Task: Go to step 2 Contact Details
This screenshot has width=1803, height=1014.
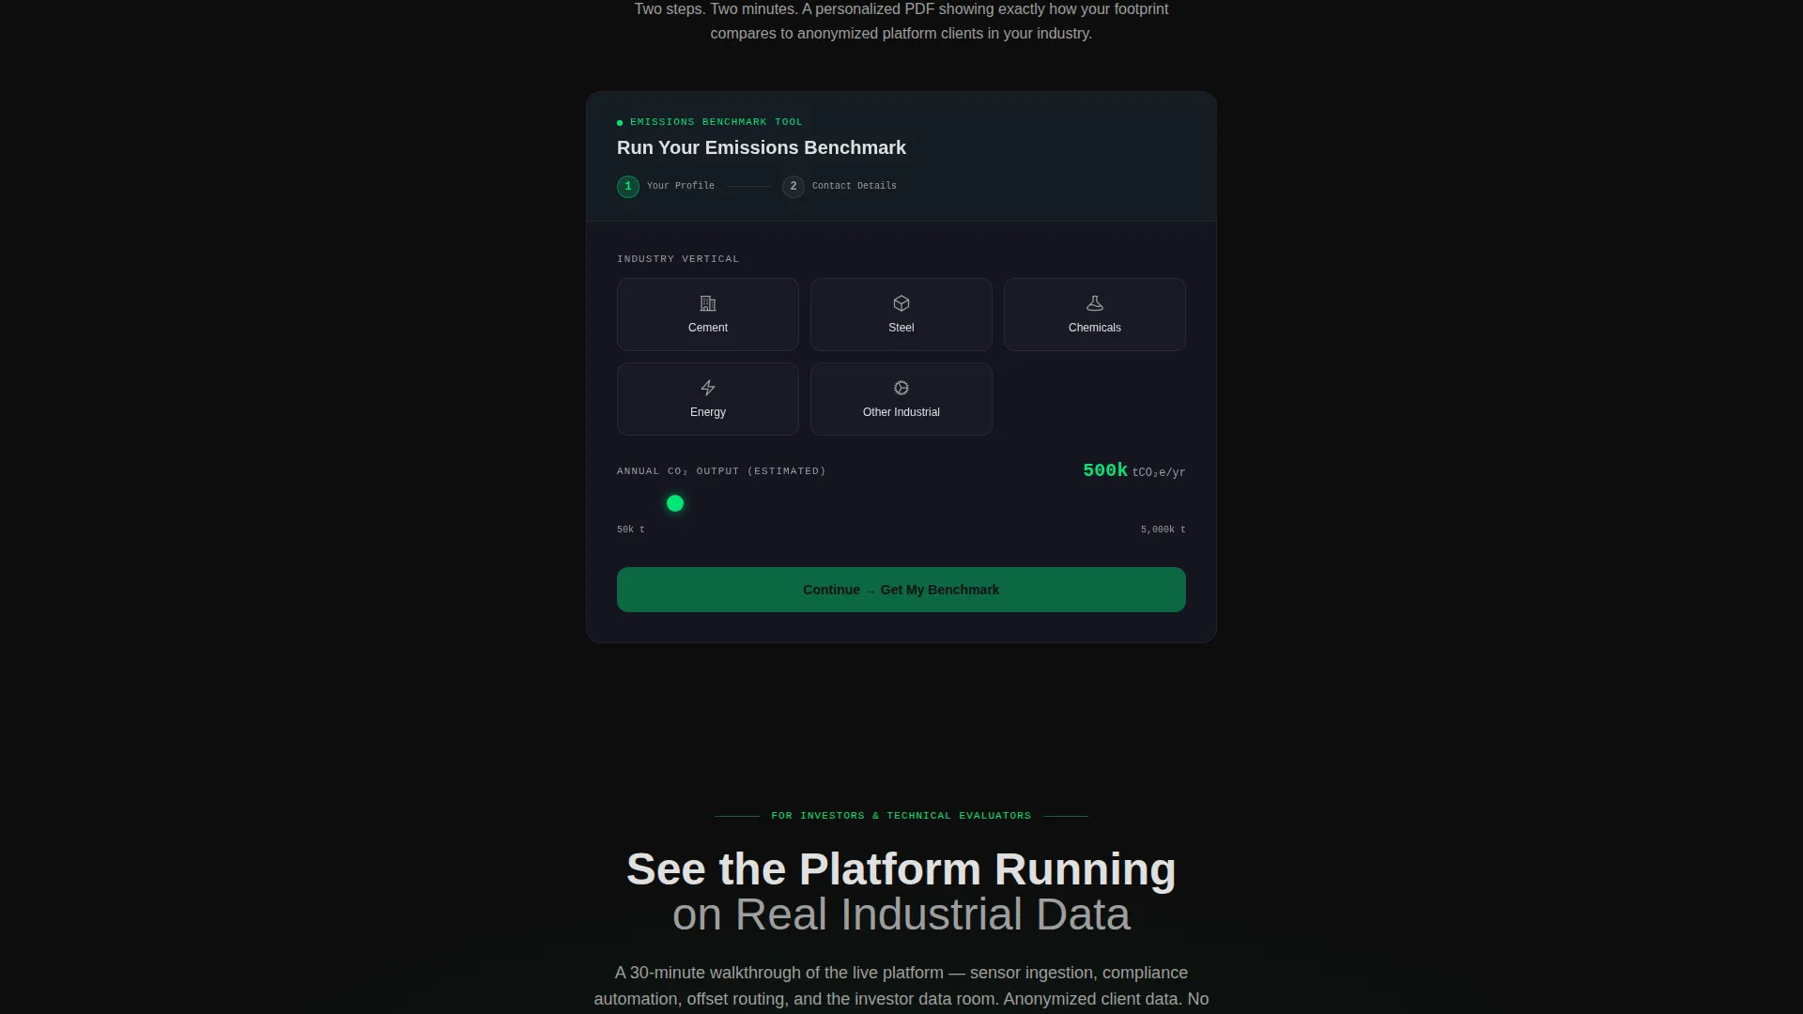Action: [x=840, y=186]
